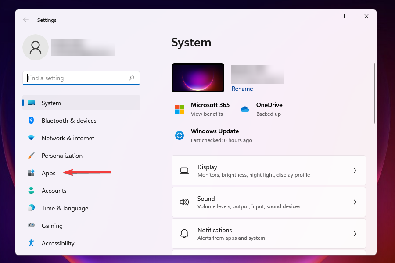The height and width of the screenshot is (263, 395).
Task: Click the Bluetooth icon in sidebar
Action: 31,120
